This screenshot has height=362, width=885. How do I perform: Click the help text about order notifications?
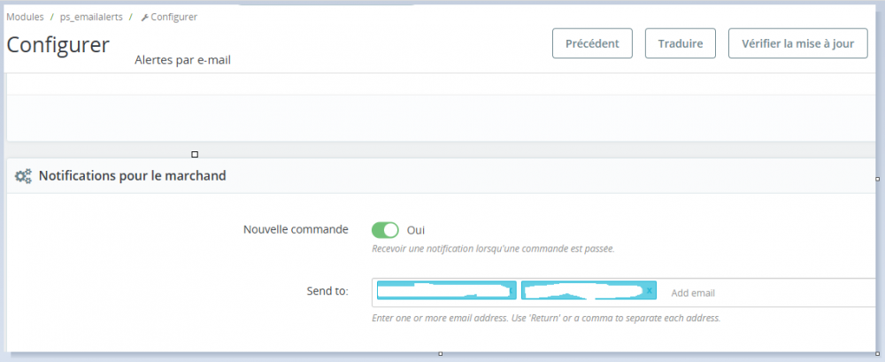tap(493, 249)
